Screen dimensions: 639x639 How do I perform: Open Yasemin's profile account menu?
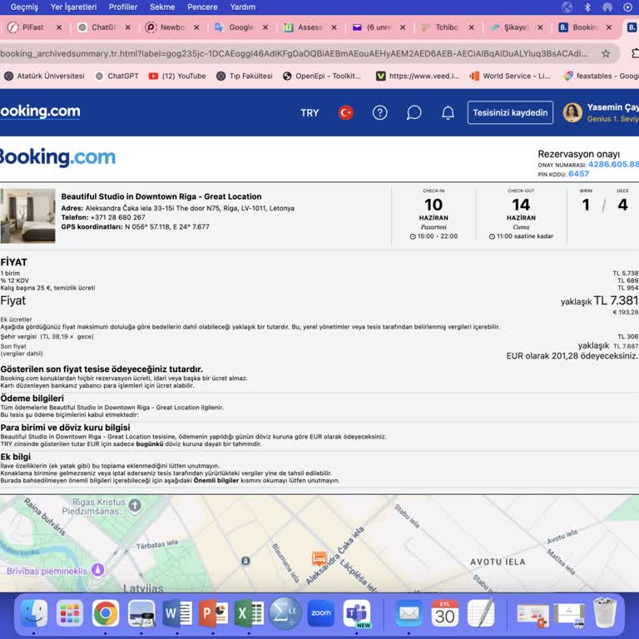click(x=600, y=112)
